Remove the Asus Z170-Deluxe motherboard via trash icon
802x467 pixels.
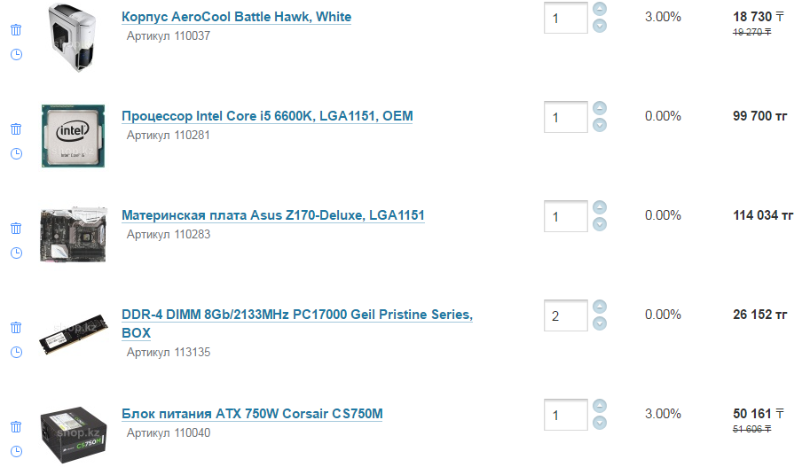[16, 228]
